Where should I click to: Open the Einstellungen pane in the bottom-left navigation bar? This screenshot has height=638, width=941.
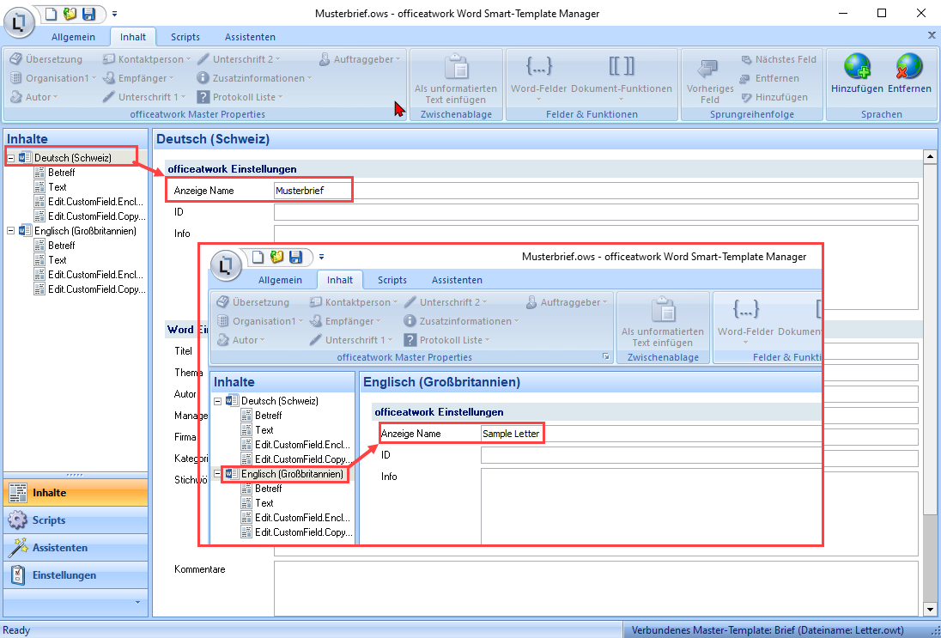click(76, 575)
